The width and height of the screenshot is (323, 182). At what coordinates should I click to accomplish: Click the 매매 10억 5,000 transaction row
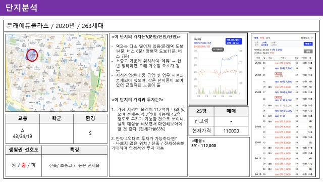[283, 111]
